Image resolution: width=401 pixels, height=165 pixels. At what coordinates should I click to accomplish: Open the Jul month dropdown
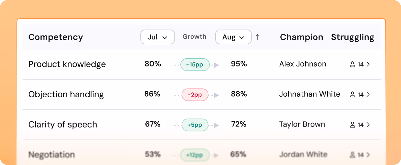click(x=158, y=37)
